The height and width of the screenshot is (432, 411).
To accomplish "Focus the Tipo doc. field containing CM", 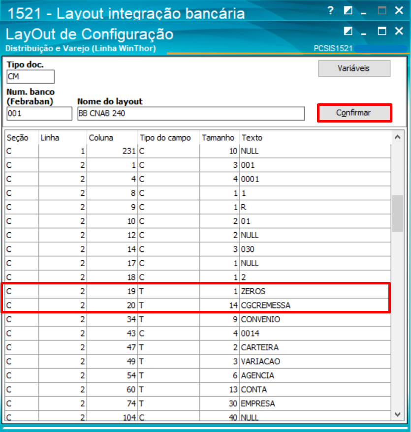I will click(x=31, y=77).
